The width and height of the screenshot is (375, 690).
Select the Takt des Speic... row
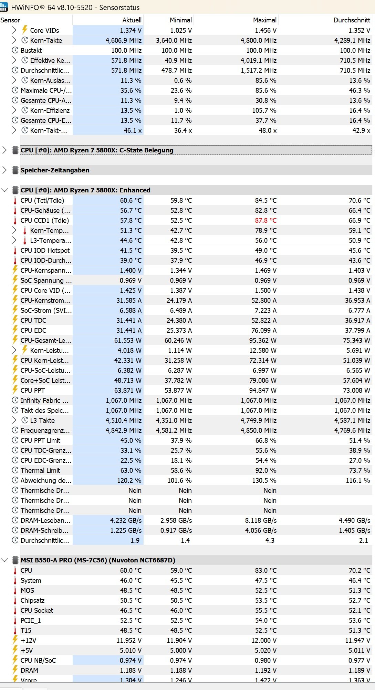click(186, 410)
